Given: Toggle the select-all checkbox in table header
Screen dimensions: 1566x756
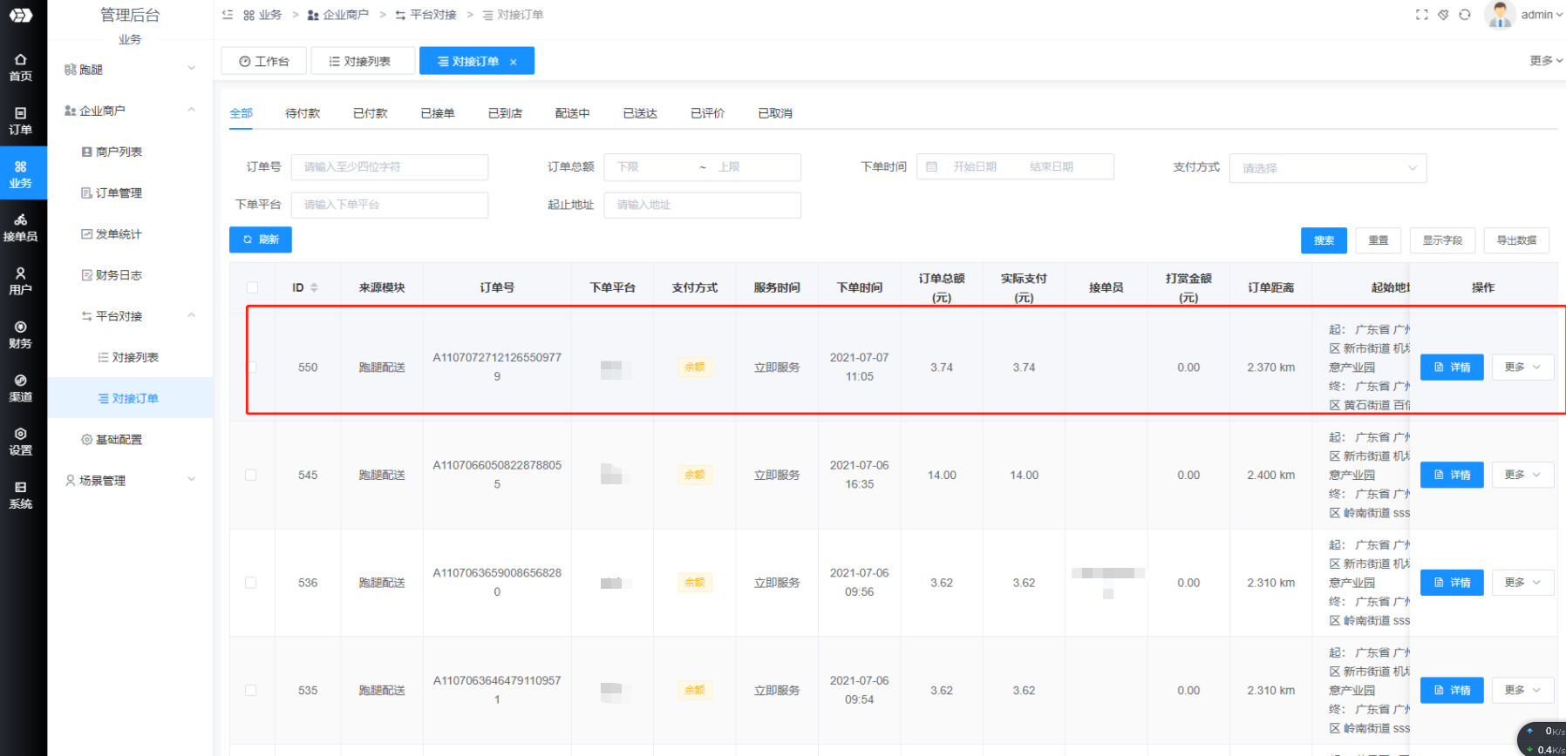Looking at the screenshot, I should coord(252,287).
